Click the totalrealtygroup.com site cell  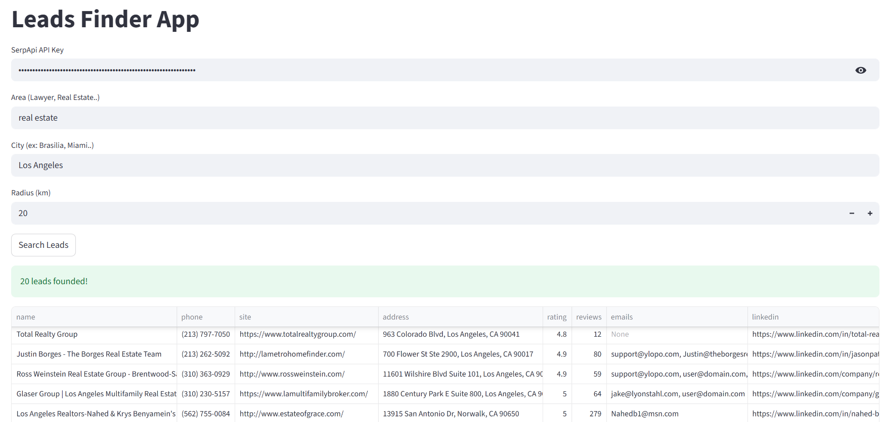coord(306,335)
